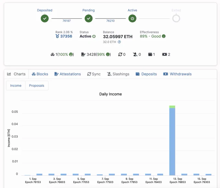Open the rank 37356 link
Screen dimensions: 220x188
point(66,36)
